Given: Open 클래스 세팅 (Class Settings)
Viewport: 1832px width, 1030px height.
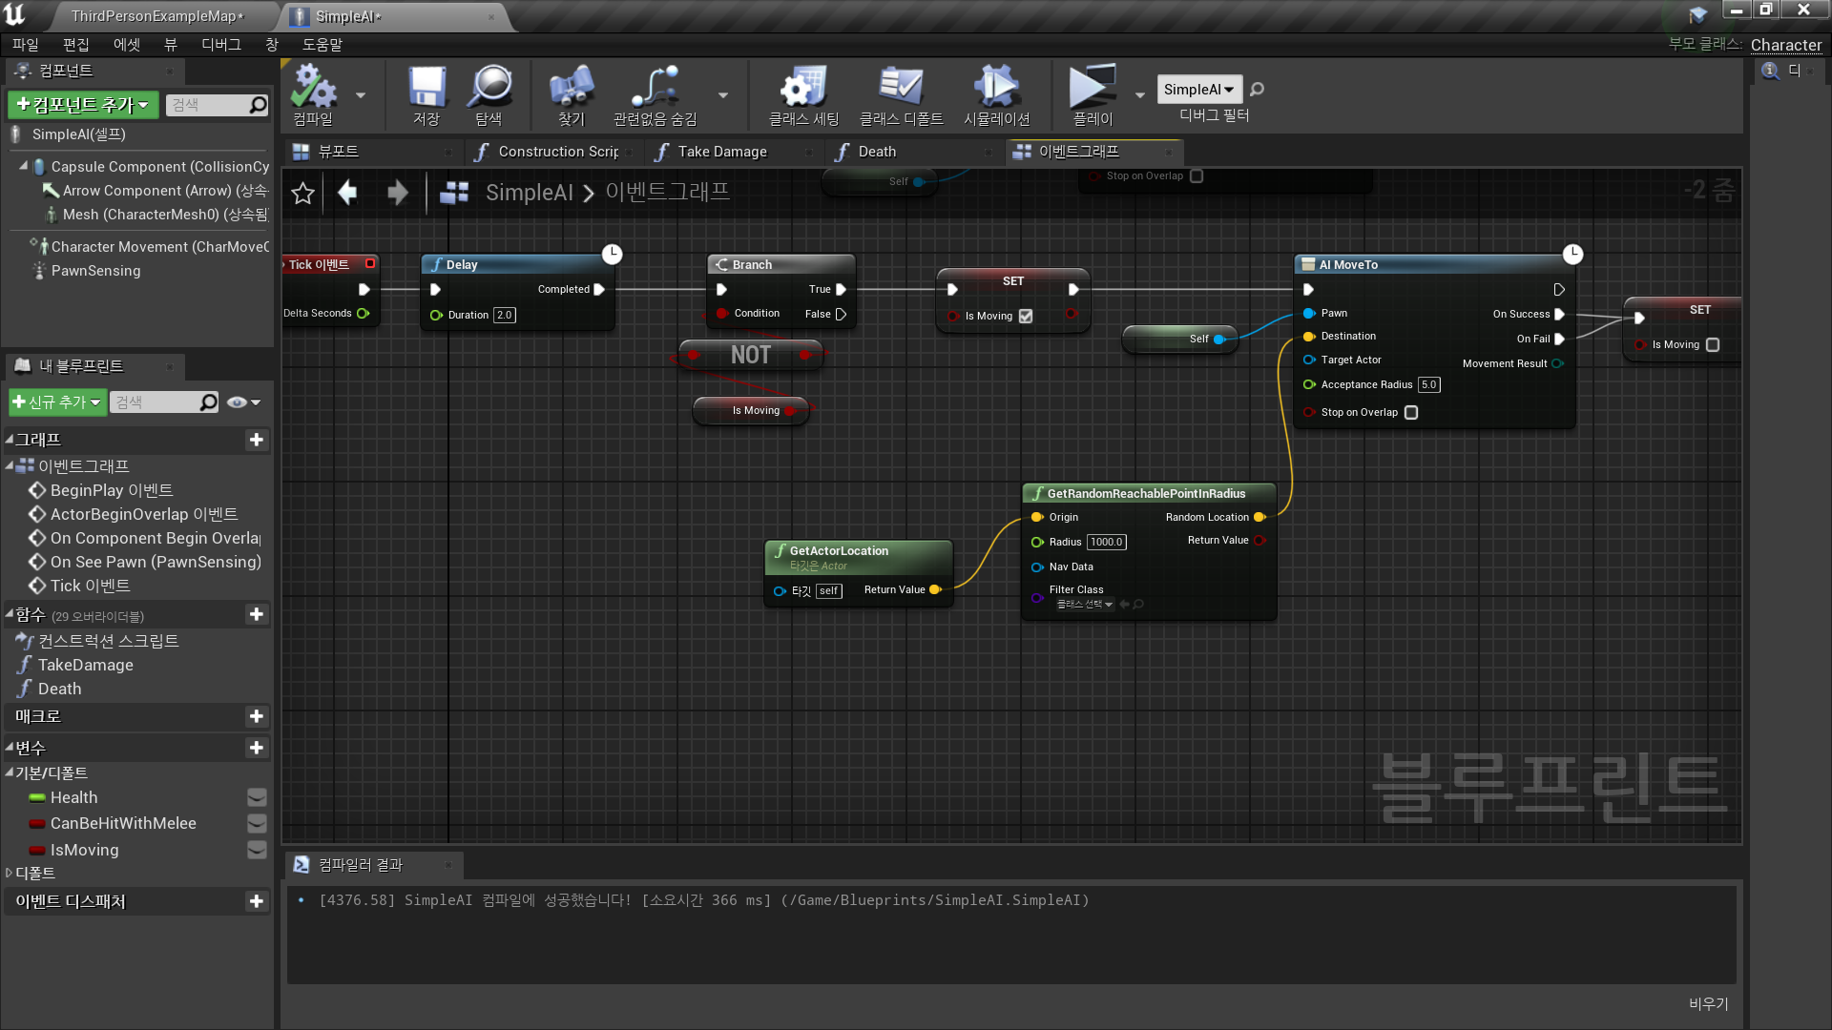Looking at the screenshot, I should pyautogui.click(x=802, y=93).
